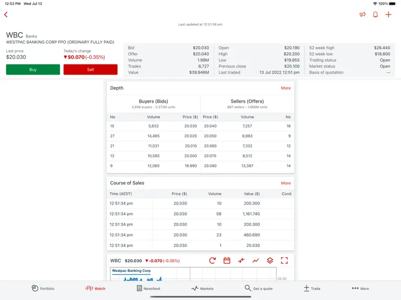Open the More tab in bottom bar

360,288
